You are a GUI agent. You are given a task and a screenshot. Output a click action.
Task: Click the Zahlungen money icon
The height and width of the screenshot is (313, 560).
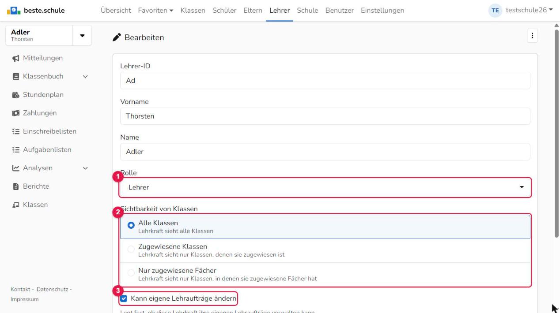pos(15,113)
